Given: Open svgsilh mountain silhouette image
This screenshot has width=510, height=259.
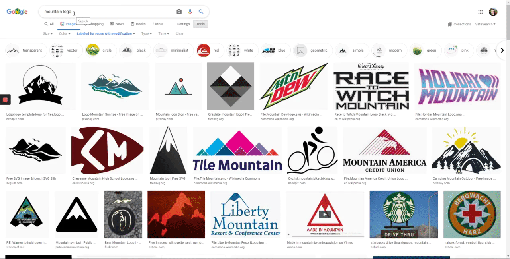Looking at the screenshot, I should tap(35, 151).
